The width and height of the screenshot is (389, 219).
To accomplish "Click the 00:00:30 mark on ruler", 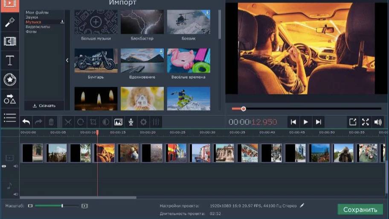I will 207,132.
